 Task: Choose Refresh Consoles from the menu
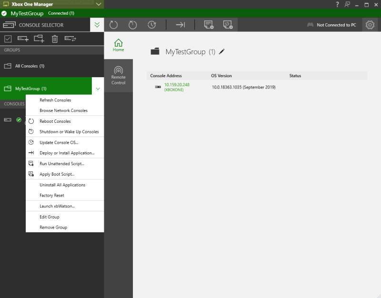tap(65, 100)
